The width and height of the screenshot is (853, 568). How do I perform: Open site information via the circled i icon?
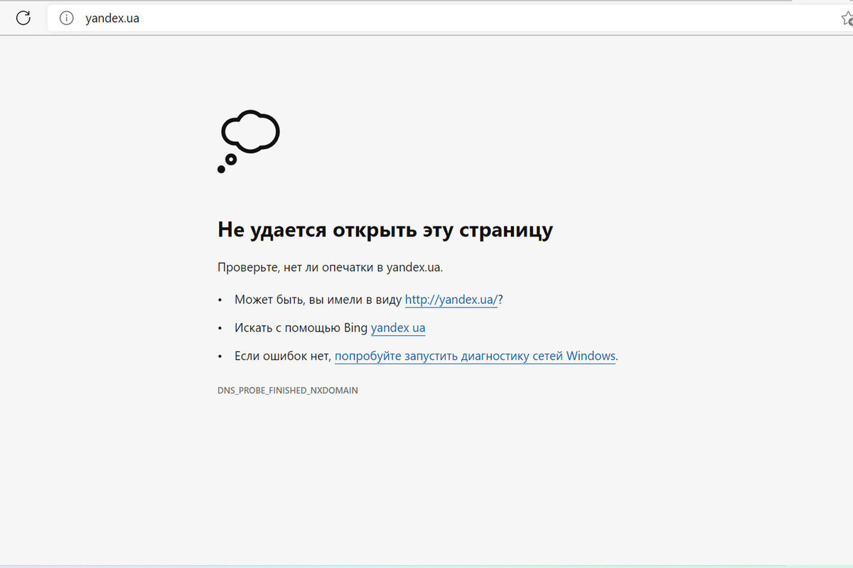point(66,18)
